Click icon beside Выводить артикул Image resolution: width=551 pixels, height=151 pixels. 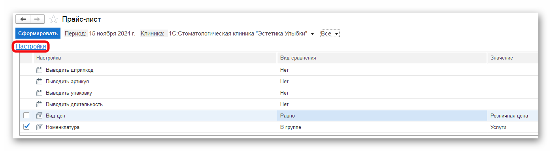tap(39, 82)
